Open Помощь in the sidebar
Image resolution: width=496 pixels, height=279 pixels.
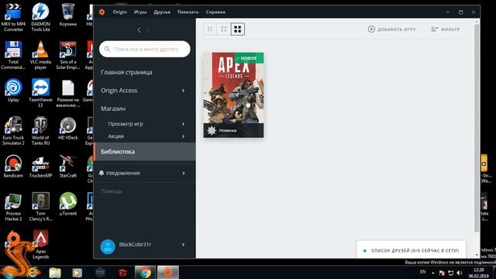[x=112, y=191]
